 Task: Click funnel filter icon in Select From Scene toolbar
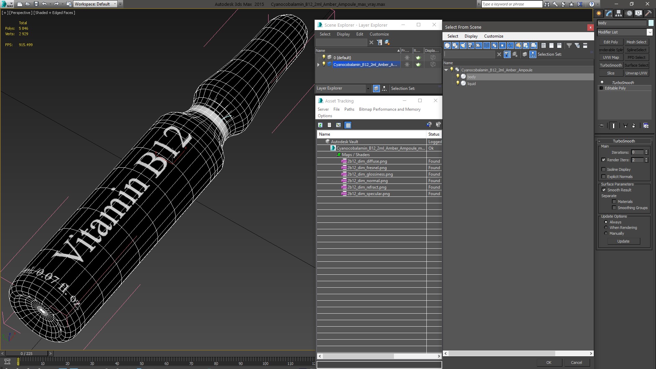tap(569, 45)
